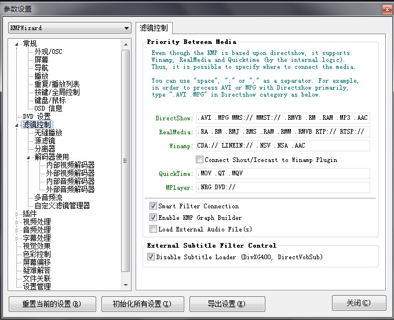Select 多音频流 tree item
Viewport: 394px width, 320px height.
(48, 197)
